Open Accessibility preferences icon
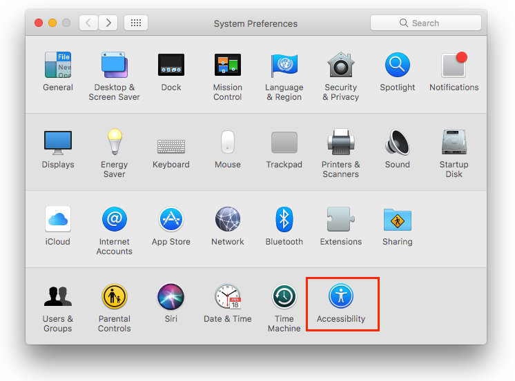515x381 pixels. (x=341, y=296)
